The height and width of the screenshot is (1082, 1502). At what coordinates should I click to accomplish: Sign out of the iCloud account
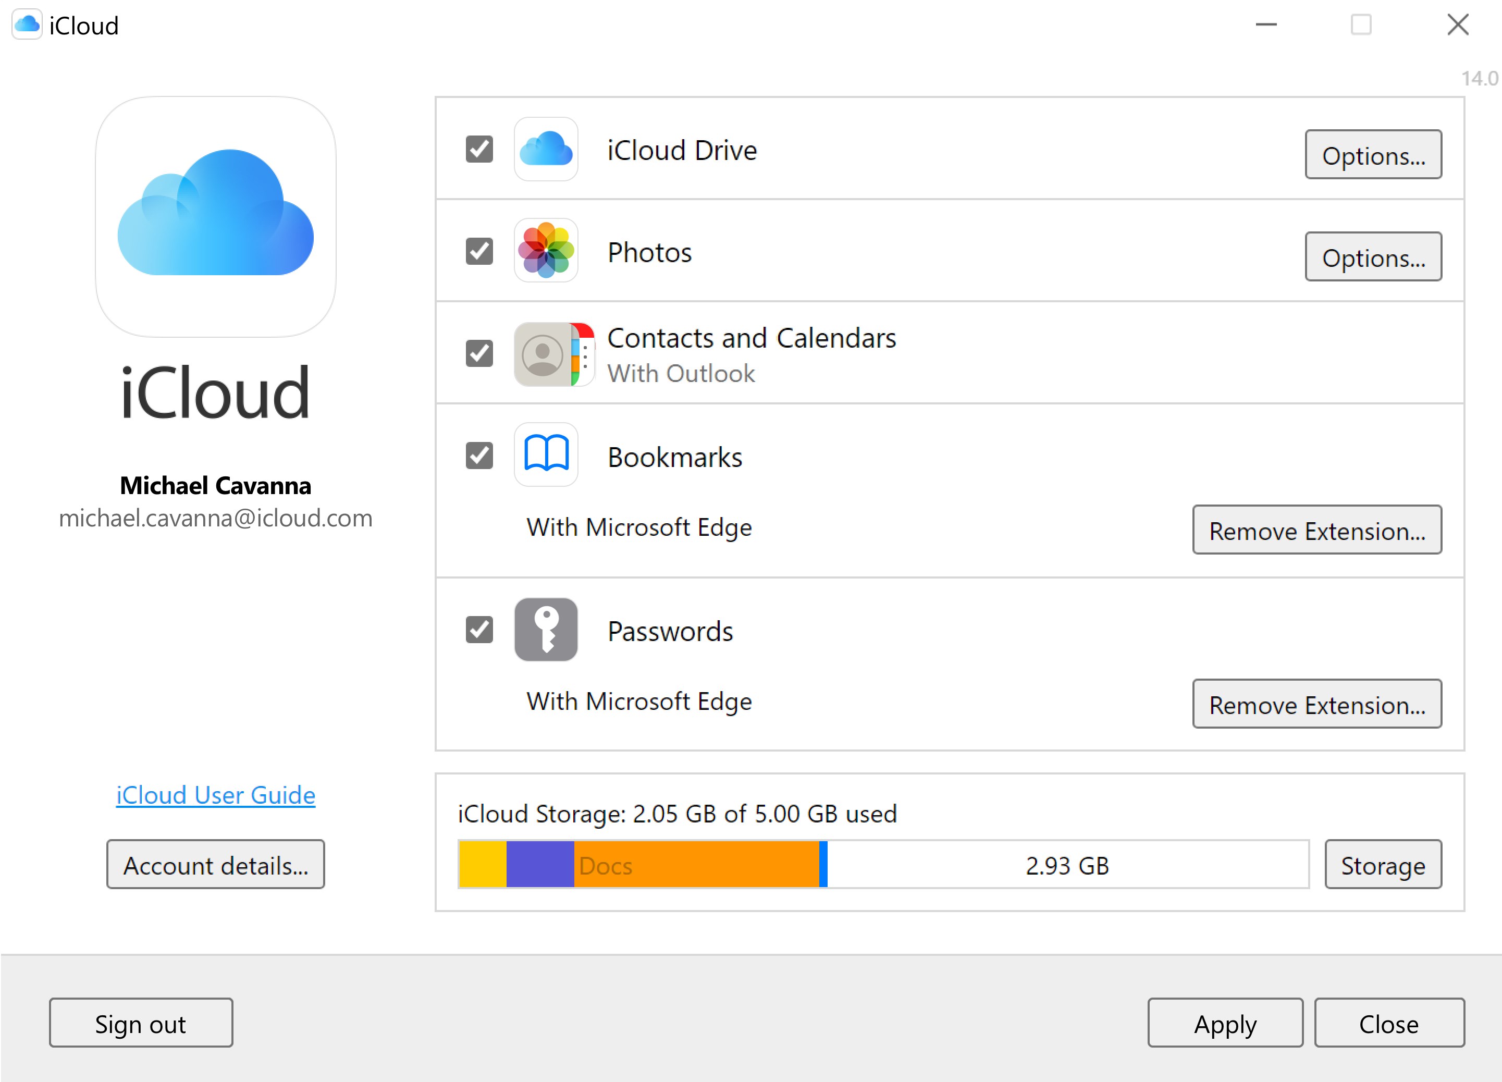pos(140,1023)
